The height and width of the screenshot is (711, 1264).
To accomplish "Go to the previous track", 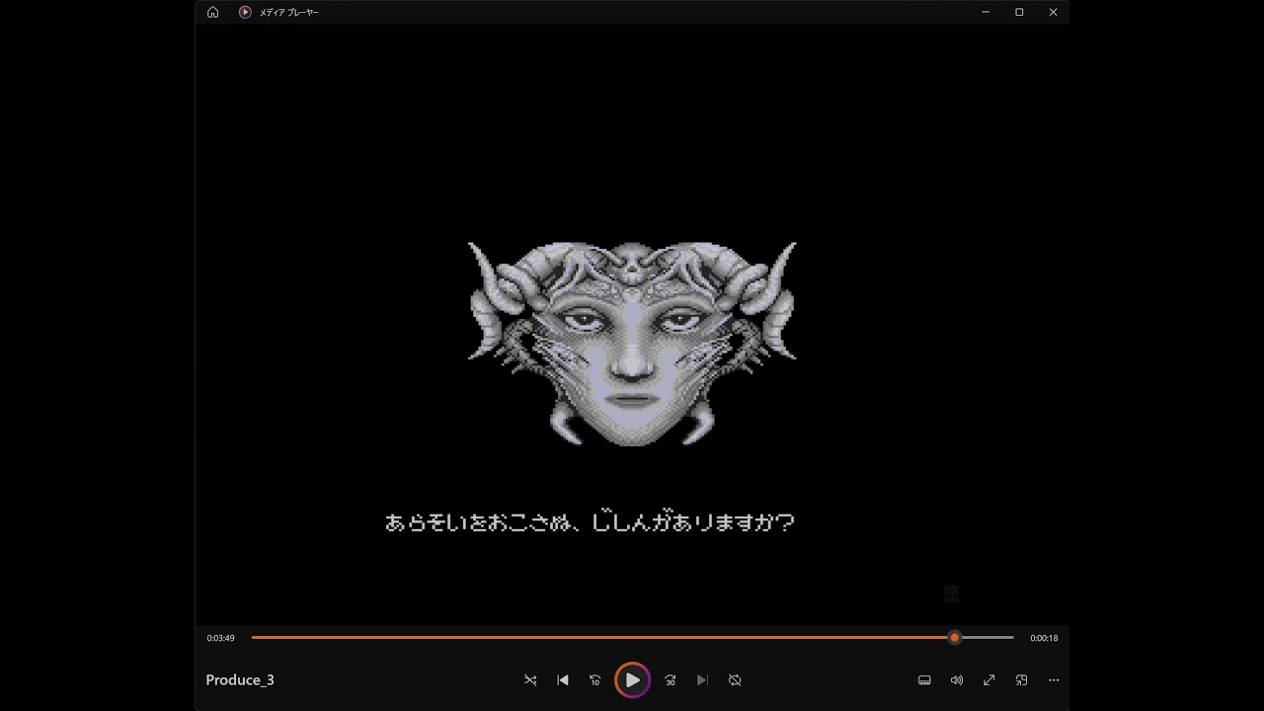I will (x=563, y=680).
